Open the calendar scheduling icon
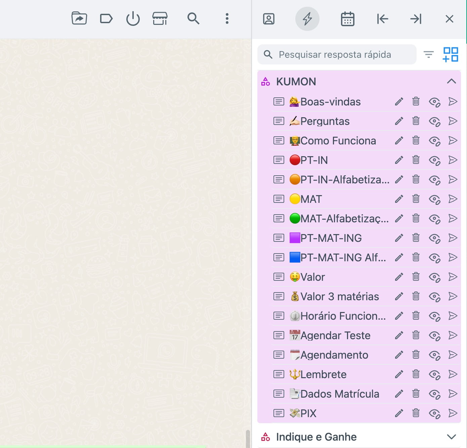This screenshot has width=467, height=448. (x=347, y=19)
